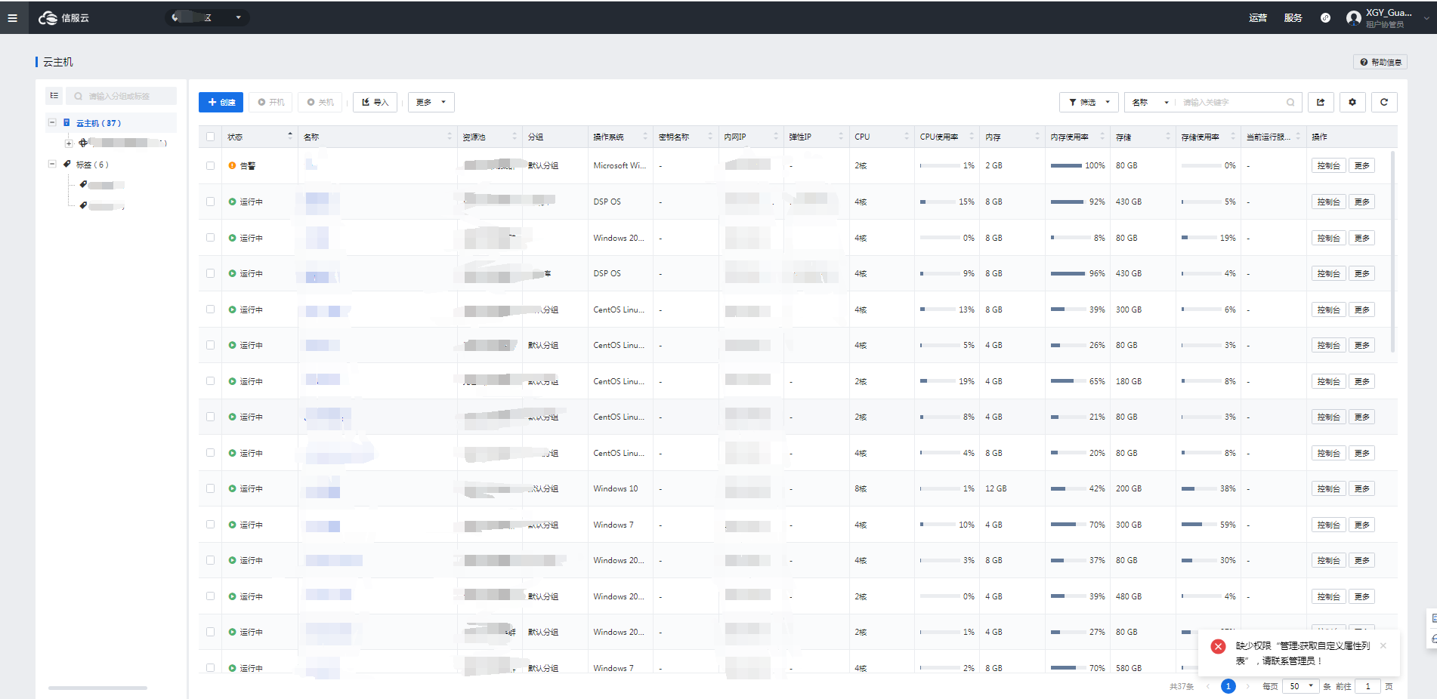The image size is (1437, 699).
Task: Click the refresh list icon
Action: pyautogui.click(x=1384, y=103)
